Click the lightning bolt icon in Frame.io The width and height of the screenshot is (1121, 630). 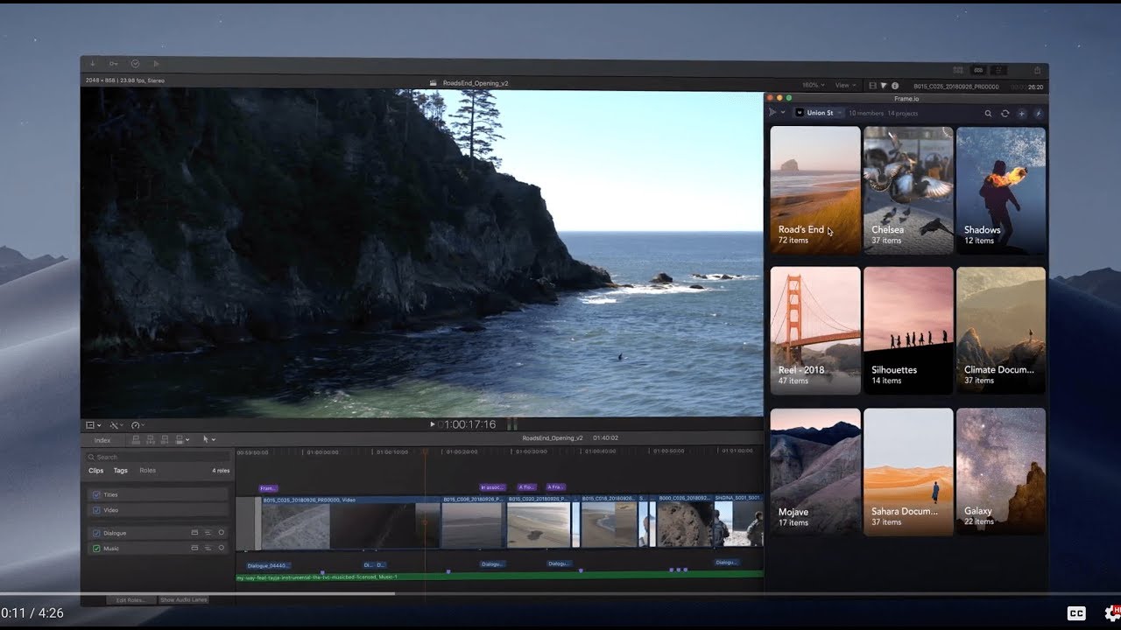click(1038, 113)
